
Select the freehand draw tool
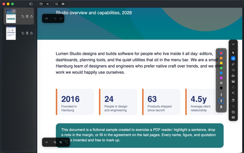(233, 58)
